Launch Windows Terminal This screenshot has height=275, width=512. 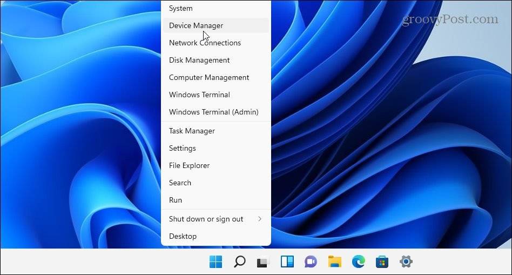tap(216, 95)
